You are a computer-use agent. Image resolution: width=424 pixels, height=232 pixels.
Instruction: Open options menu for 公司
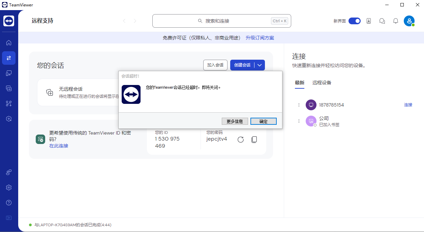(x=299, y=121)
